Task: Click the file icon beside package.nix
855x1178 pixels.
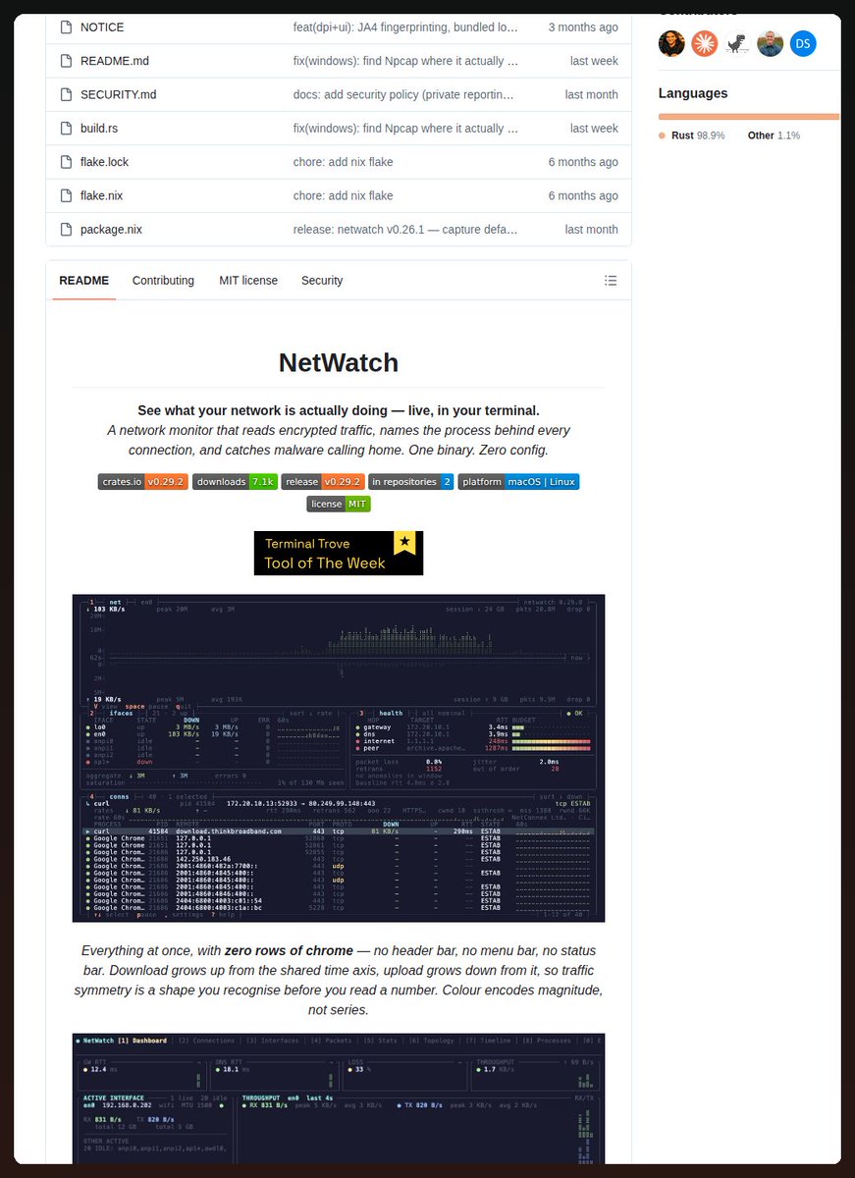Action: tap(66, 230)
